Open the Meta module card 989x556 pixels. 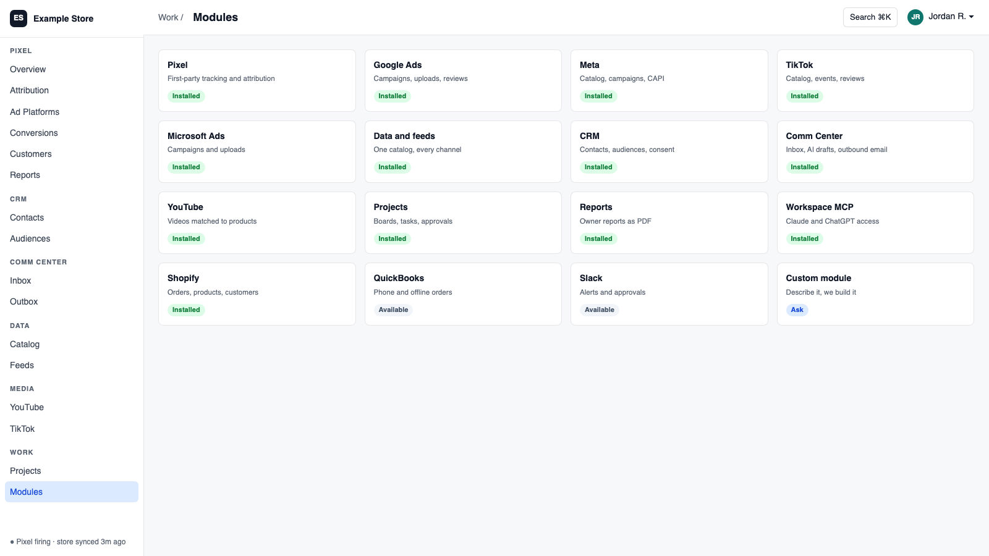[x=669, y=80]
